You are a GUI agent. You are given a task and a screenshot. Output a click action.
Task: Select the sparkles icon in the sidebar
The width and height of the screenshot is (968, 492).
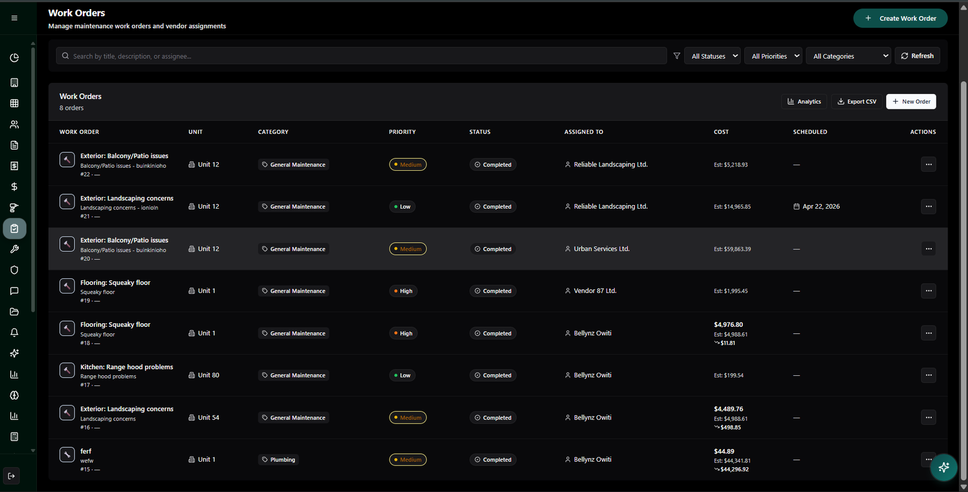click(x=15, y=353)
